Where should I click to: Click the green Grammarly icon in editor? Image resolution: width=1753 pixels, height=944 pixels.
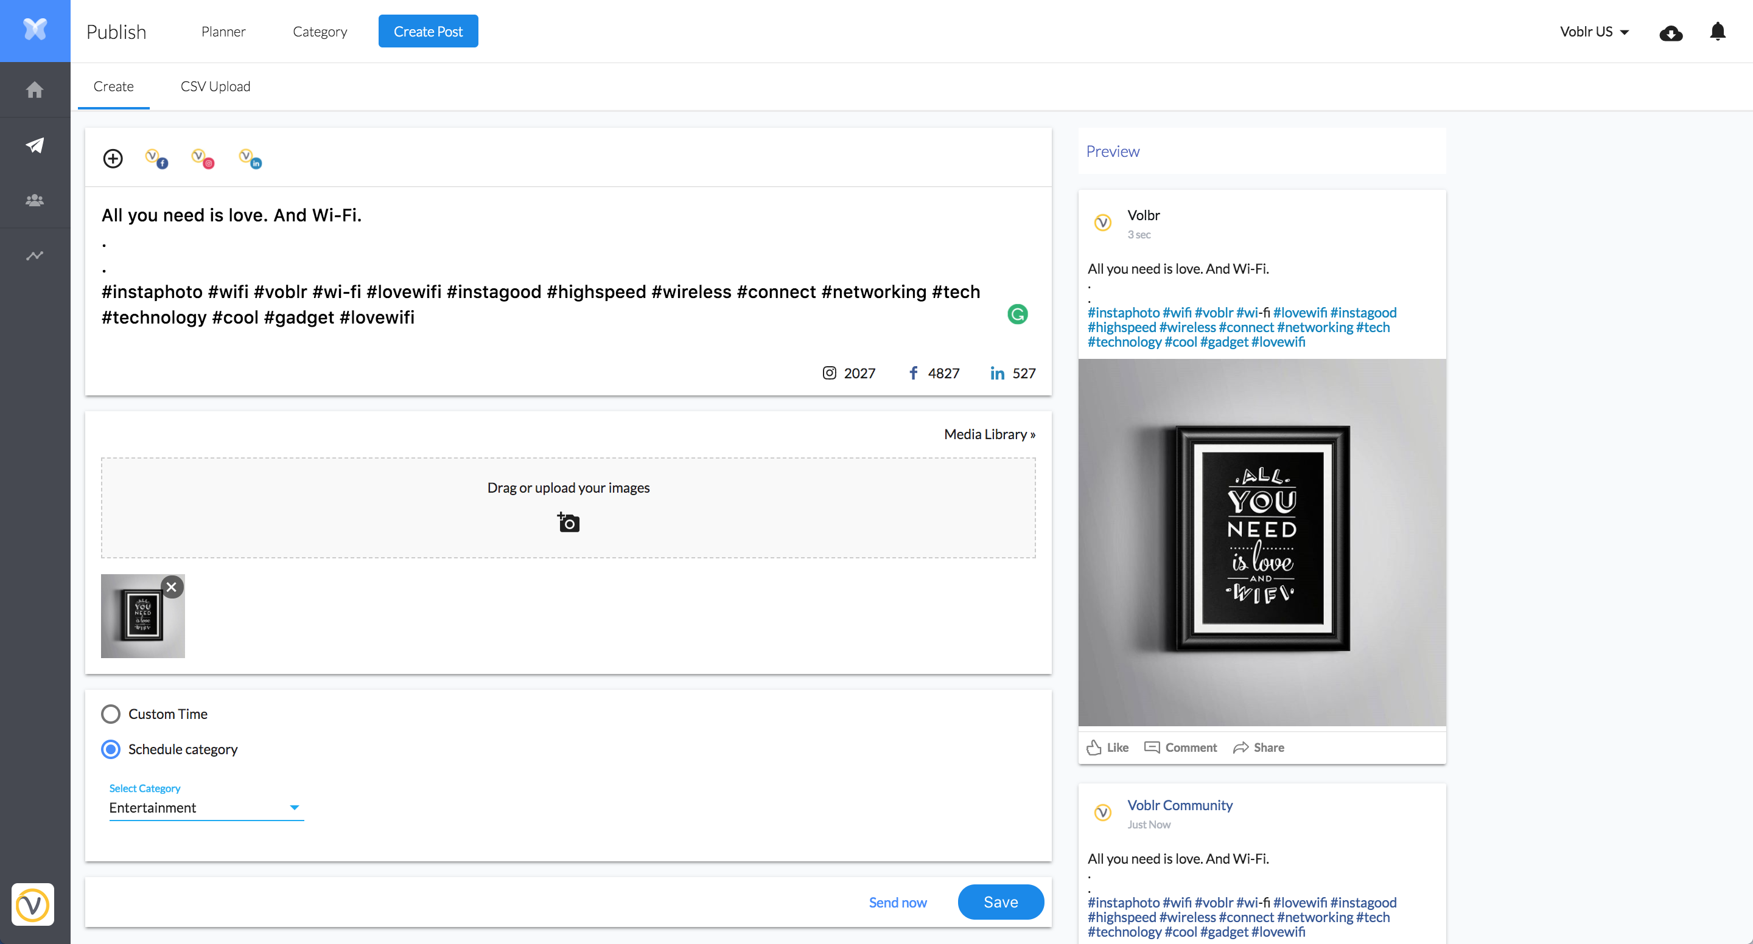(x=1017, y=314)
